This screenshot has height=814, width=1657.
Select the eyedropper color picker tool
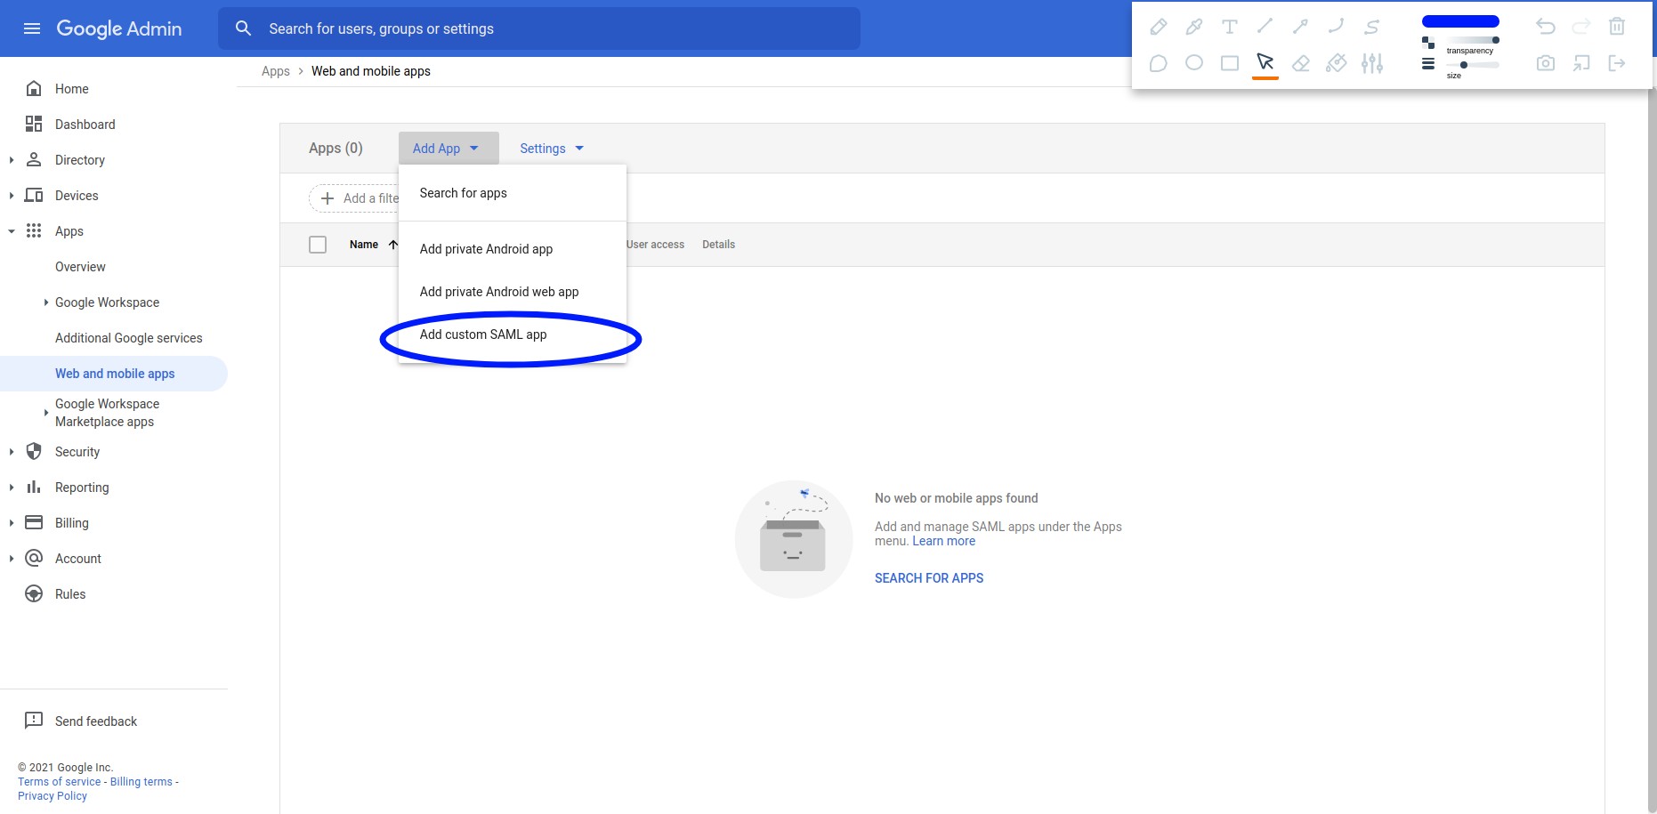click(x=1193, y=27)
